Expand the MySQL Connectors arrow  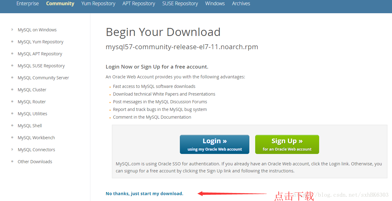(x=12, y=150)
